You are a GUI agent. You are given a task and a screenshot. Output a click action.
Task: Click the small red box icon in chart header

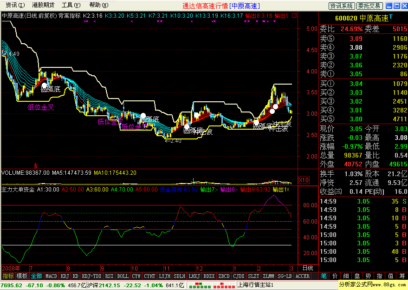pos(294,16)
